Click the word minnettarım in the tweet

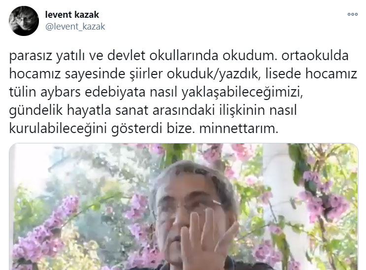pos(239,128)
